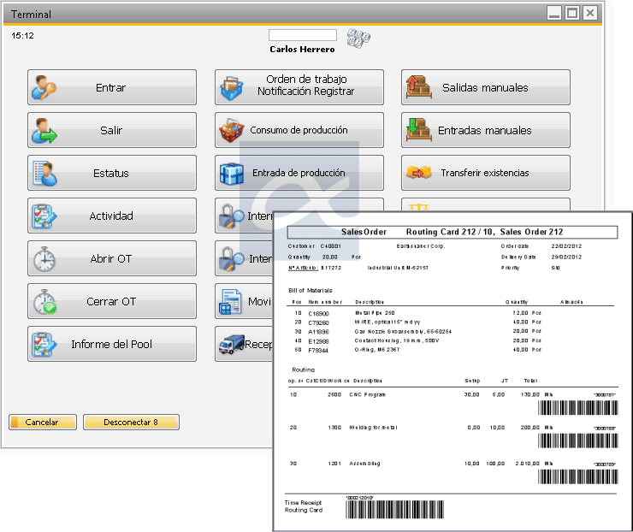
Task: Click the Informe del Pool icon
Action: (x=44, y=344)
